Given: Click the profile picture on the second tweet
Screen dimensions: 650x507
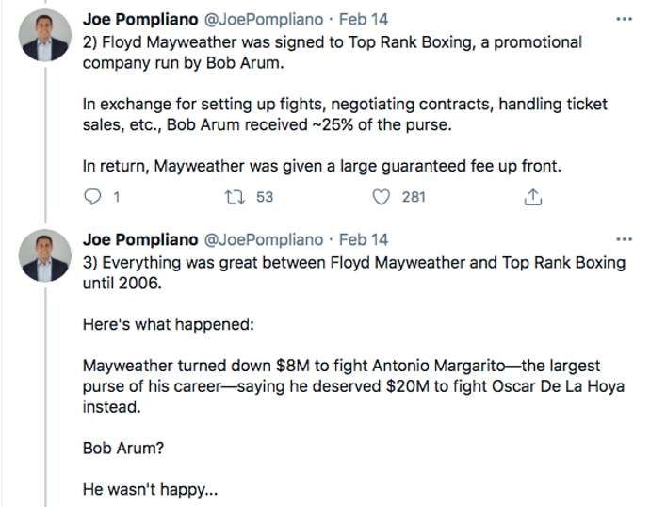Looking at the screenshot, I should coord(45,258).
